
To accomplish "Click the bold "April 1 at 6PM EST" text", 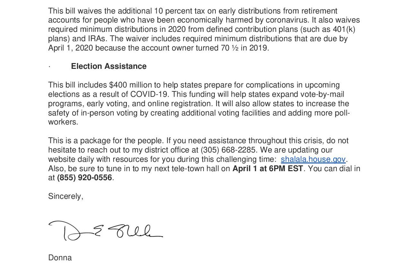I will click(x=267, y=169).
